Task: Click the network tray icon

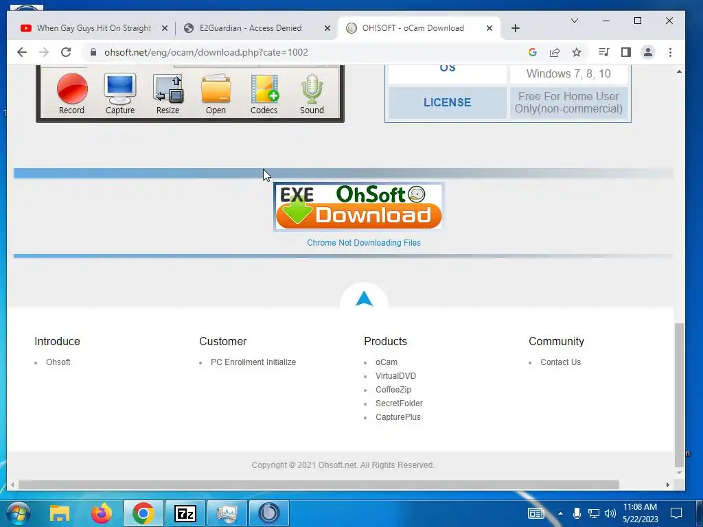Action: tap(594, 513)
